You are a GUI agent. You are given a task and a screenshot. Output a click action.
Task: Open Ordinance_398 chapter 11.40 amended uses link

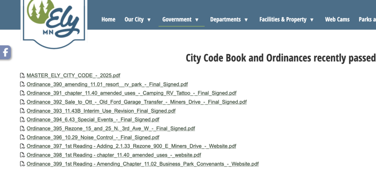pos(114,155)
